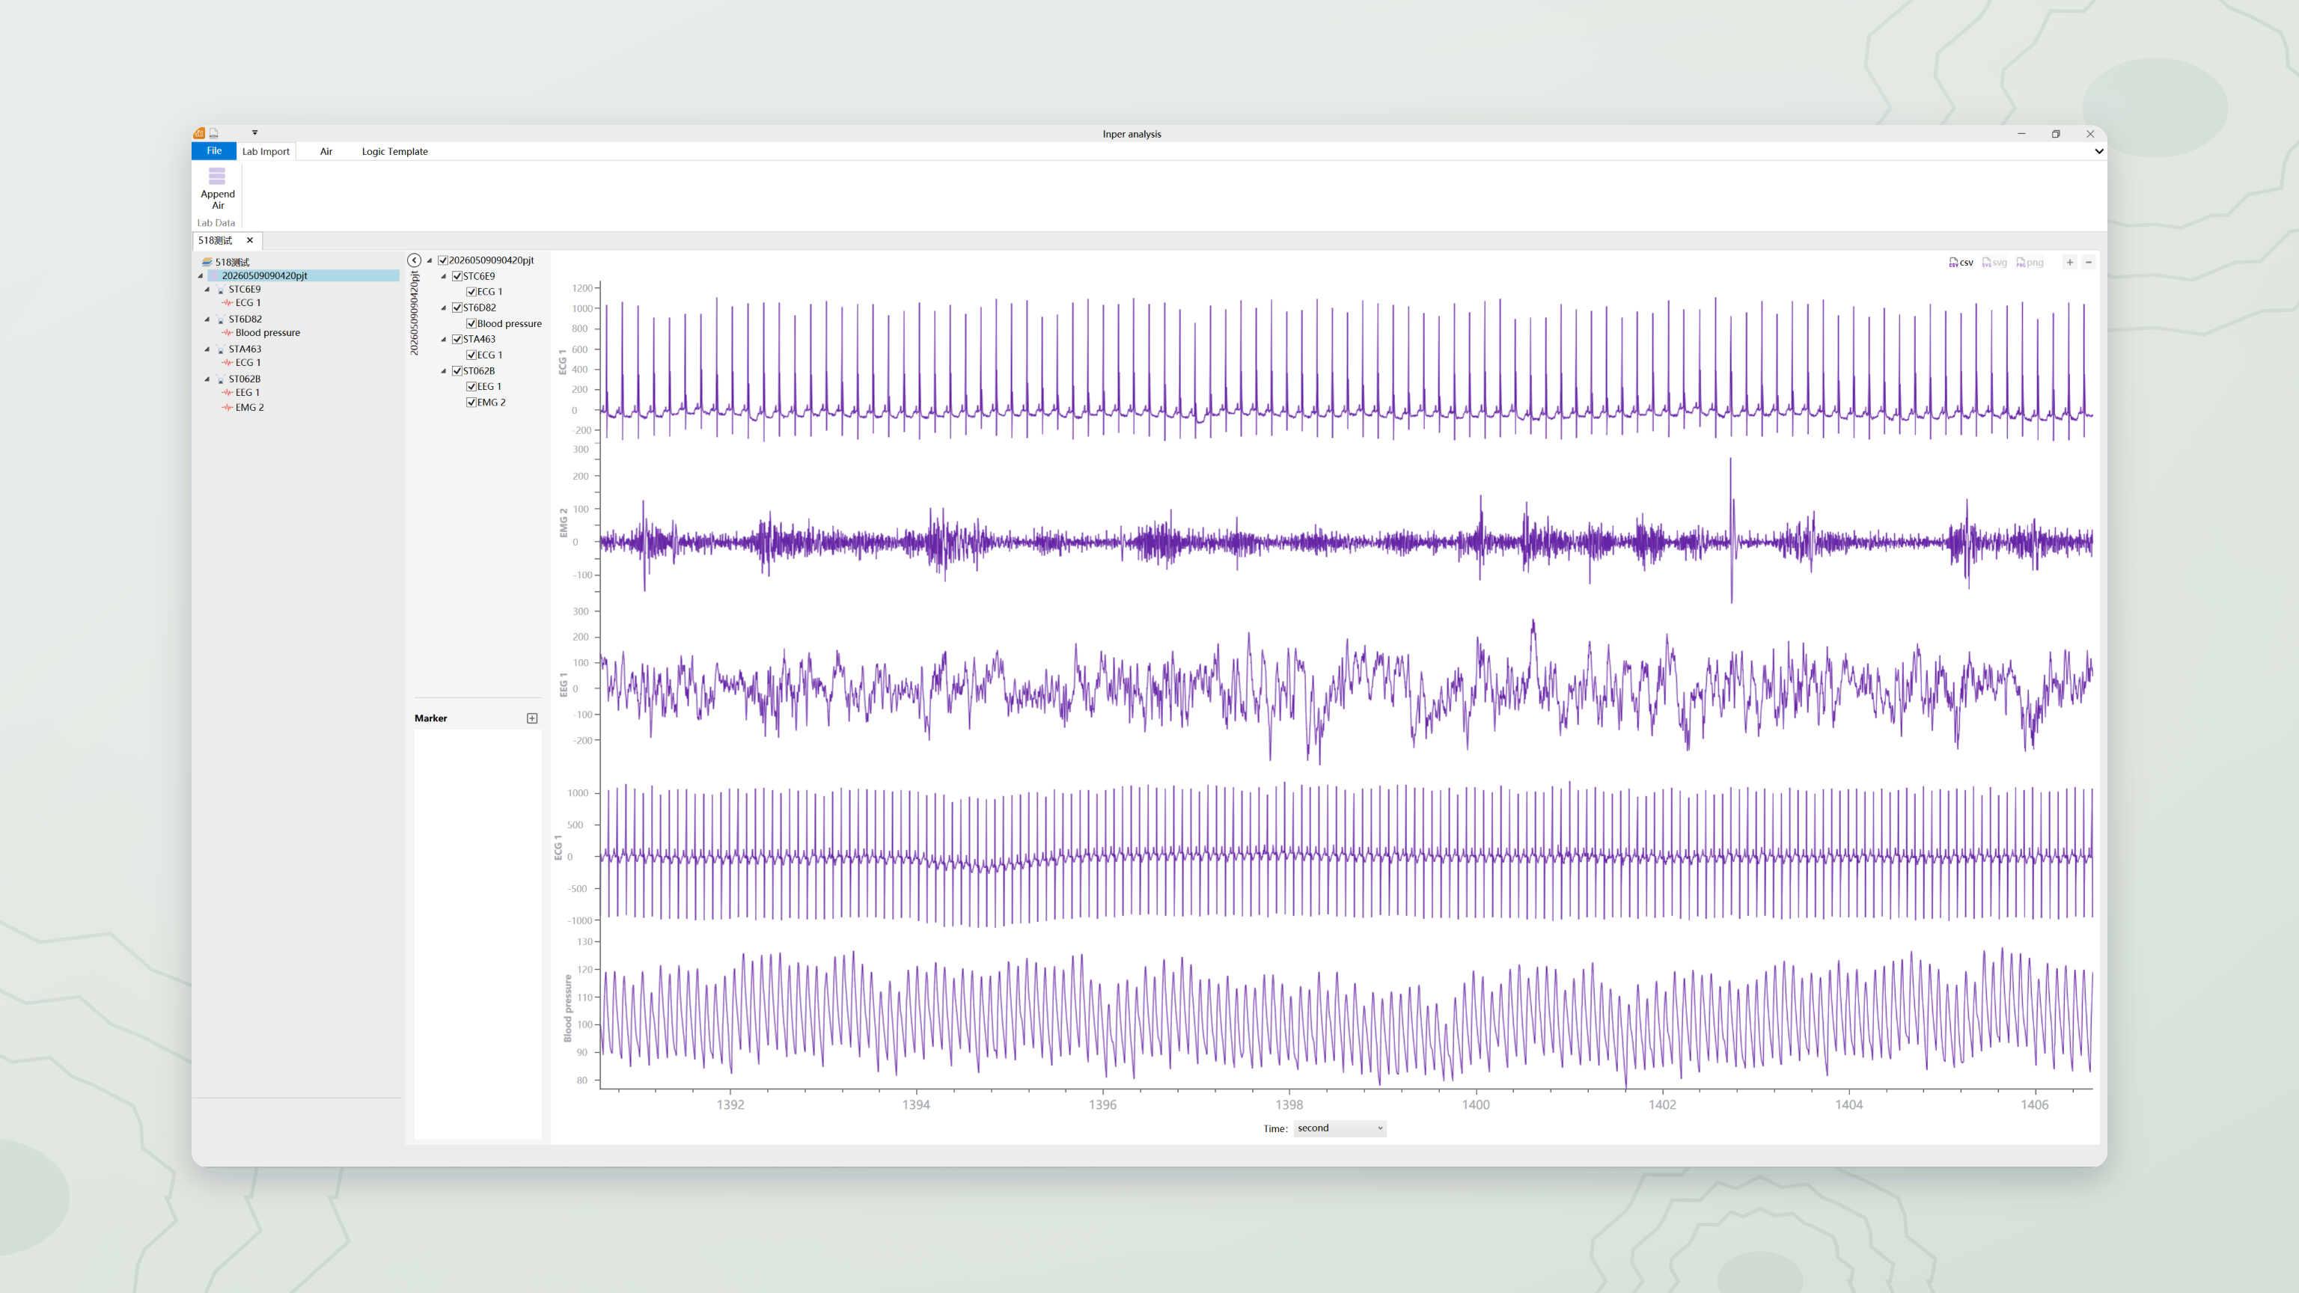Open the File menu tab
The width and height of the screenshot is (2299, 1293).
pos(214,151)
